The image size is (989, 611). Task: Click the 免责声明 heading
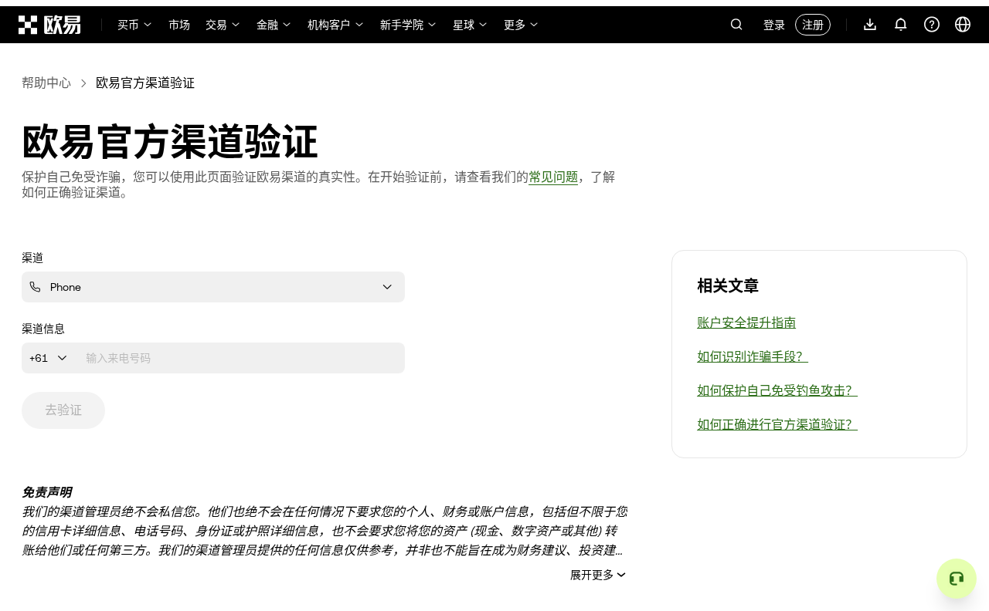[x=46, y=492]
